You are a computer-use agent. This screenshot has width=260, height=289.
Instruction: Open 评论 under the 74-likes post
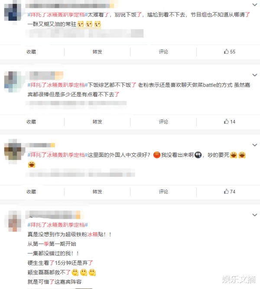(163, 192)
